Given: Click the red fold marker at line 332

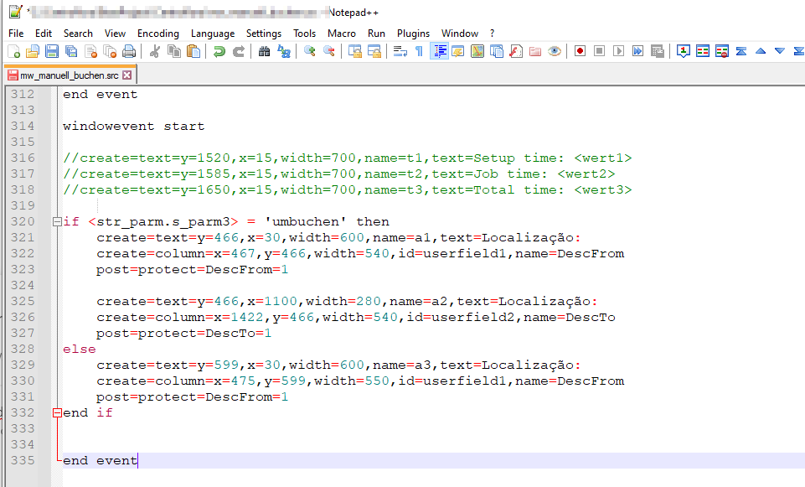Looking at the screenshot, I should tap(57, 413).
